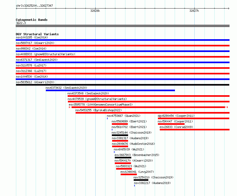This screenshot has height=196, width=237.
Task: Click the small blue mark under nsv3382217
Action: point(134,186)
